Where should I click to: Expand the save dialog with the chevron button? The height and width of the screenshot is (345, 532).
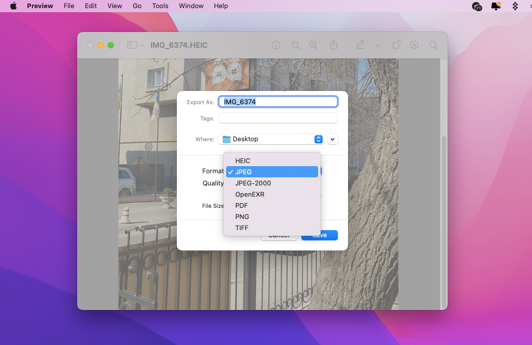point(333,139)
